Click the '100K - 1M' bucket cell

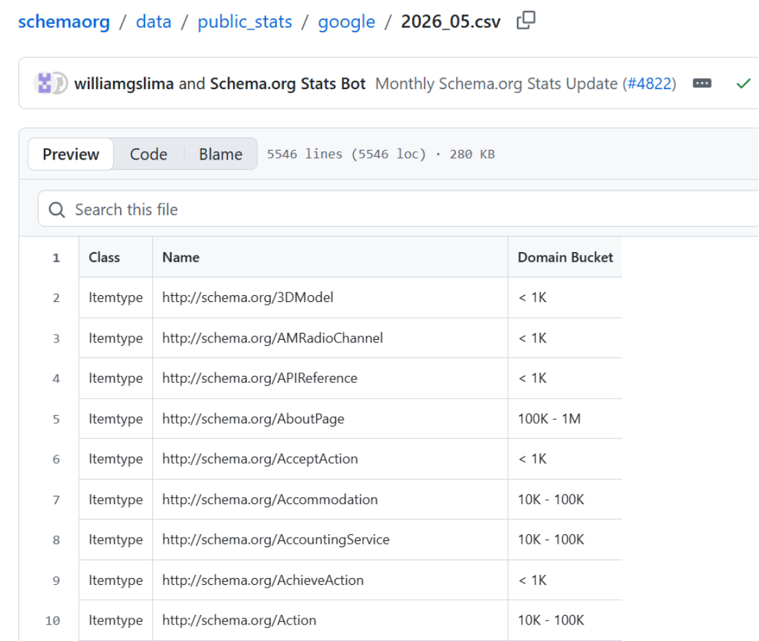(x=565, y=418)
